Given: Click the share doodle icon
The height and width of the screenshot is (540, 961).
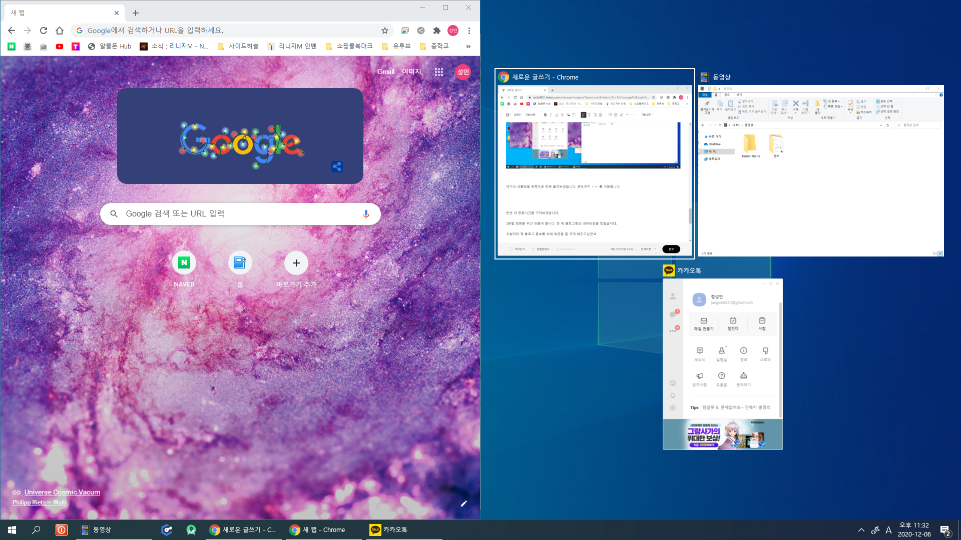Looking at the screenshot, I should [x=337, y=166].
